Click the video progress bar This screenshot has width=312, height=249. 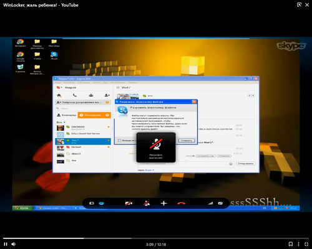(x=156, y=238)
